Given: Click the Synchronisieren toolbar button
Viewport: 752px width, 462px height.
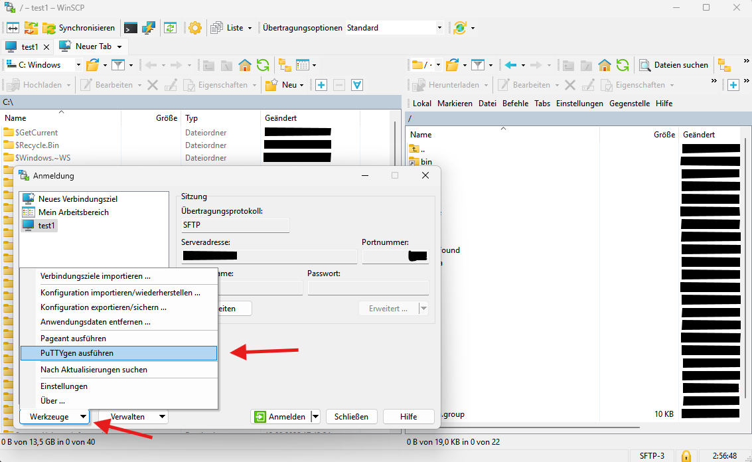Looking at the screenshot, I should (78, 28).
